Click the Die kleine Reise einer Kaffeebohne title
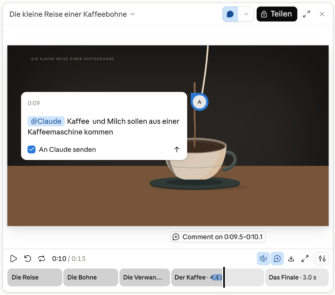Viewport: 335px width, 295px height. pyautogui.click(x=68, y=14)
